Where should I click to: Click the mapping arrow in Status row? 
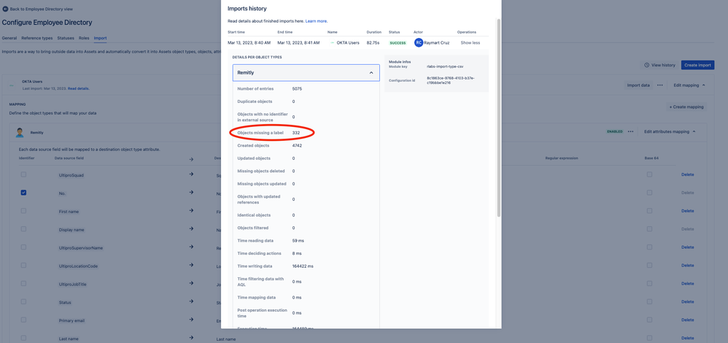pos(191,301)
